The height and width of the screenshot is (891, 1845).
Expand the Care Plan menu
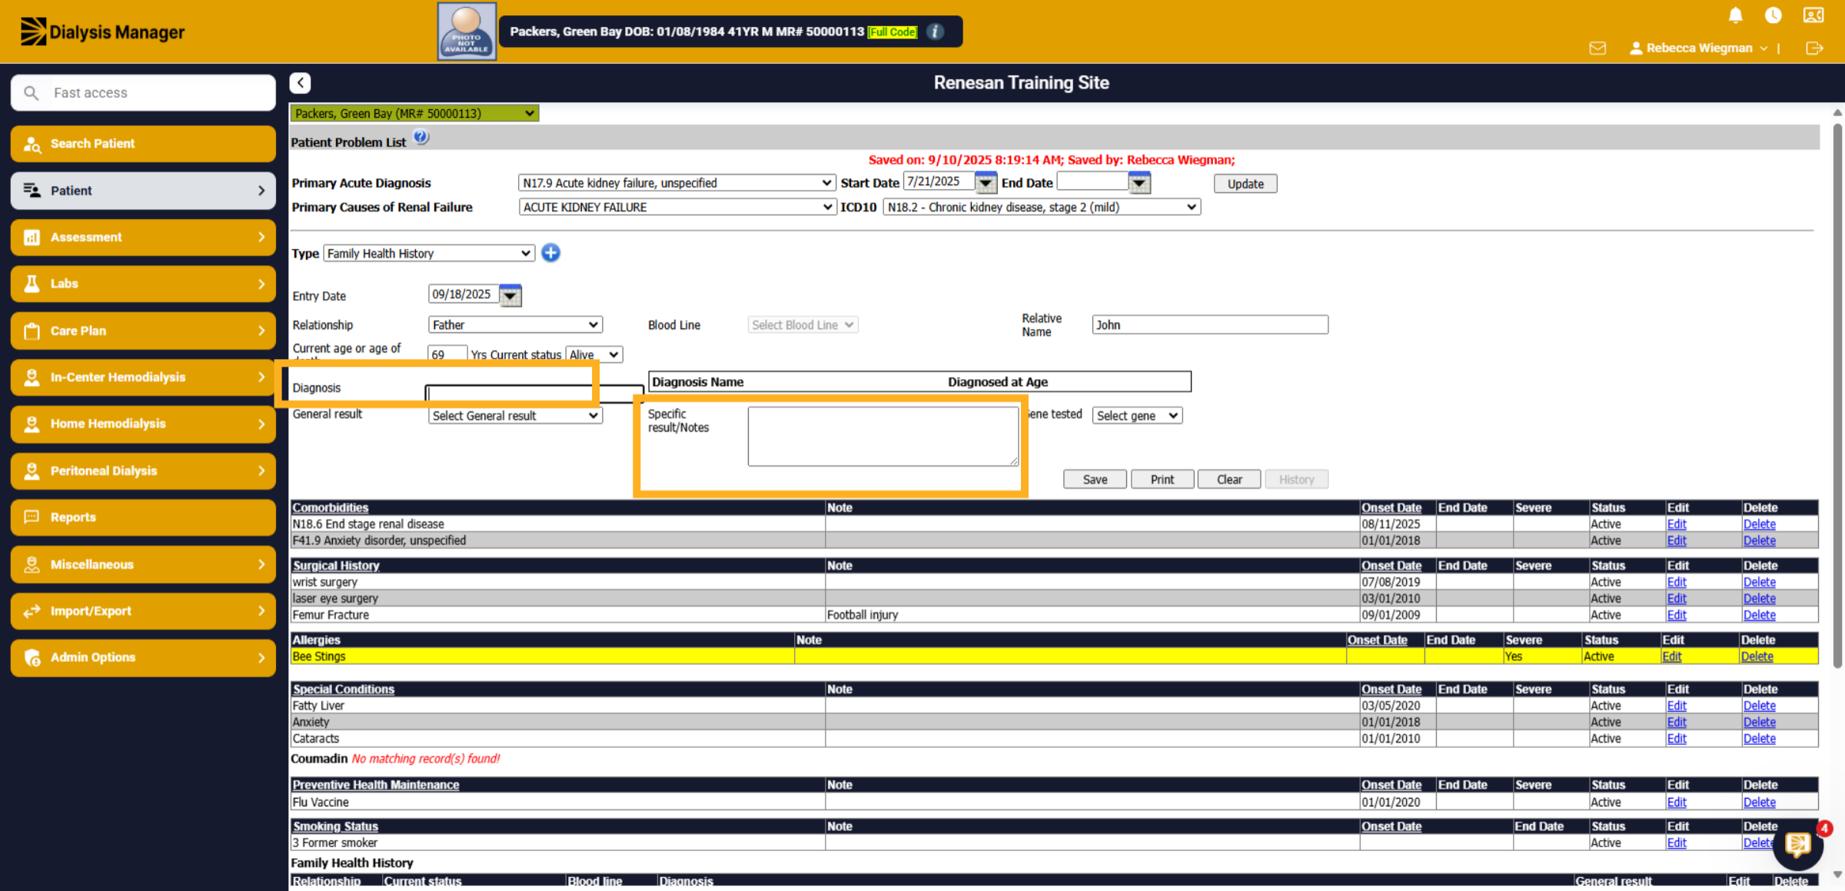[144, 331]
